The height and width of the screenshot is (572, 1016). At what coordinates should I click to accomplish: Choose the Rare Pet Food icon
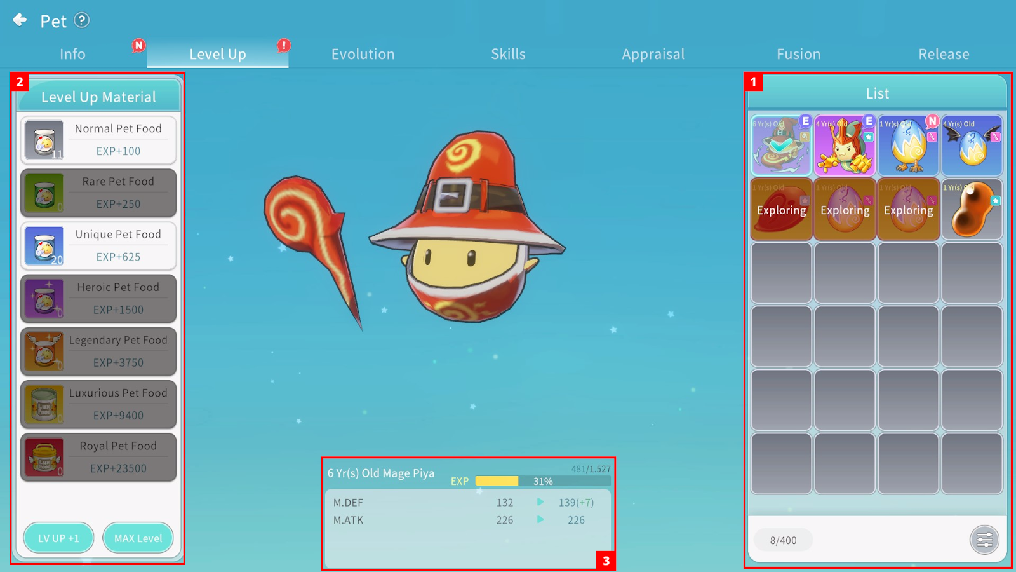coord(44,193)
